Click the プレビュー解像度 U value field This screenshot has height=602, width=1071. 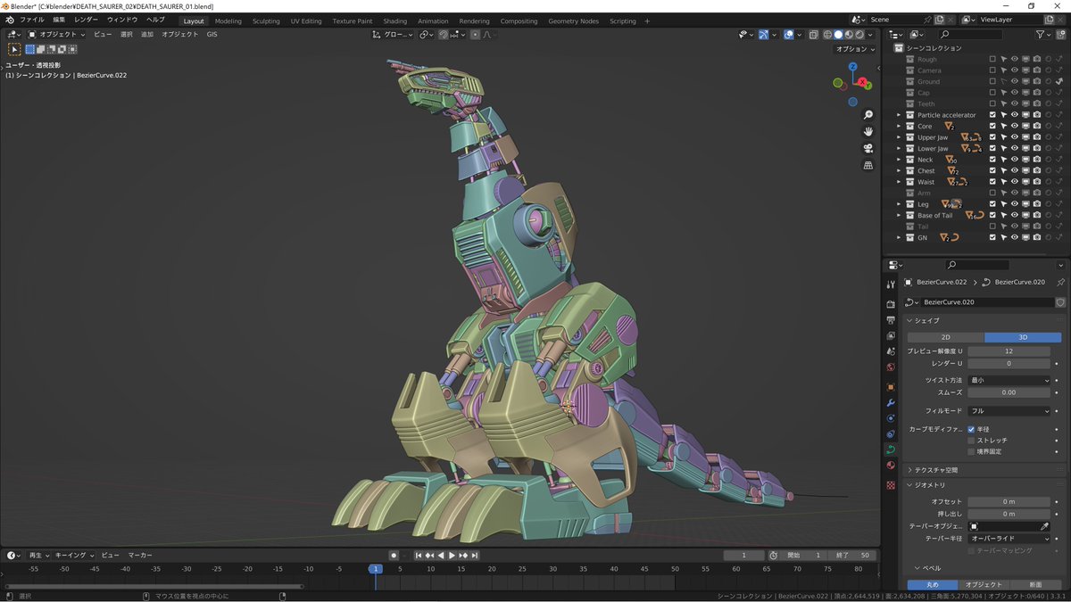pyautogui.click(x=1009, y=351)
